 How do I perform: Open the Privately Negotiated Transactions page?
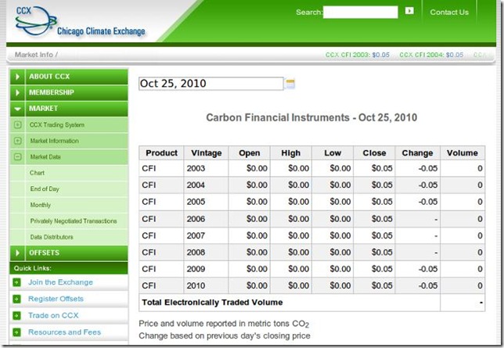pyautogui.click(x=73, y=221)
